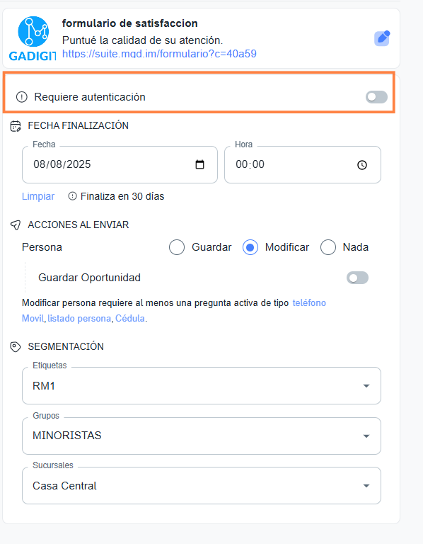
Task: Choose the Nada radio option
Action: [x=328, y=247]
